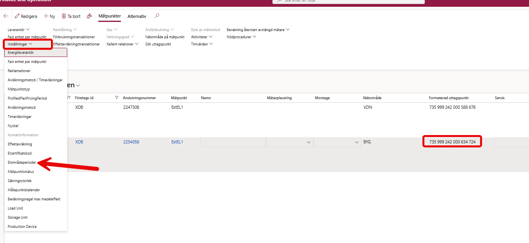
Task: Click the icon right of Ta bort
Action: 89,16
